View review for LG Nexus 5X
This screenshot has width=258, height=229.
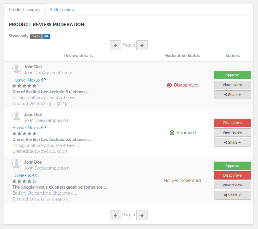tap(232, 185)
